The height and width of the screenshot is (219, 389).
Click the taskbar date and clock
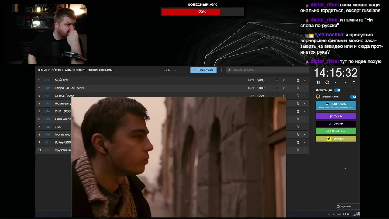pos(356,214)
